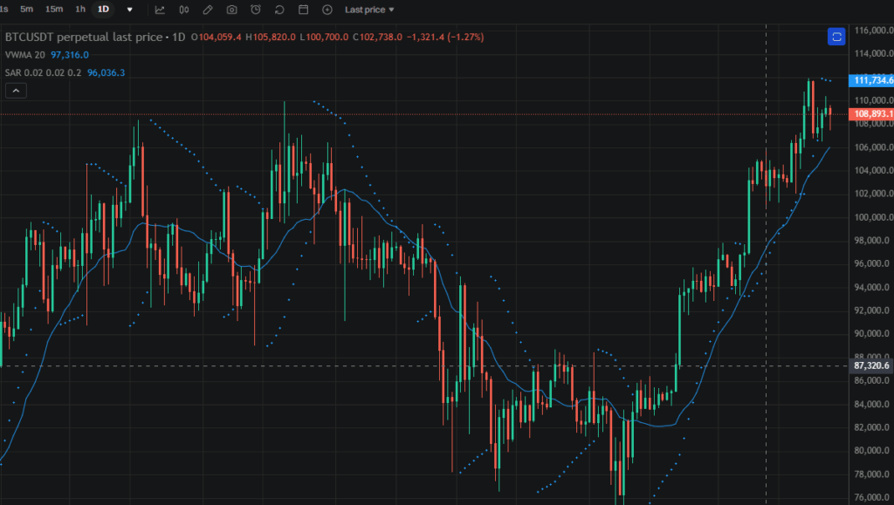Select the drawing pencil tool
The width and height of the screenshot is (894, 505).
pos(207,10)
